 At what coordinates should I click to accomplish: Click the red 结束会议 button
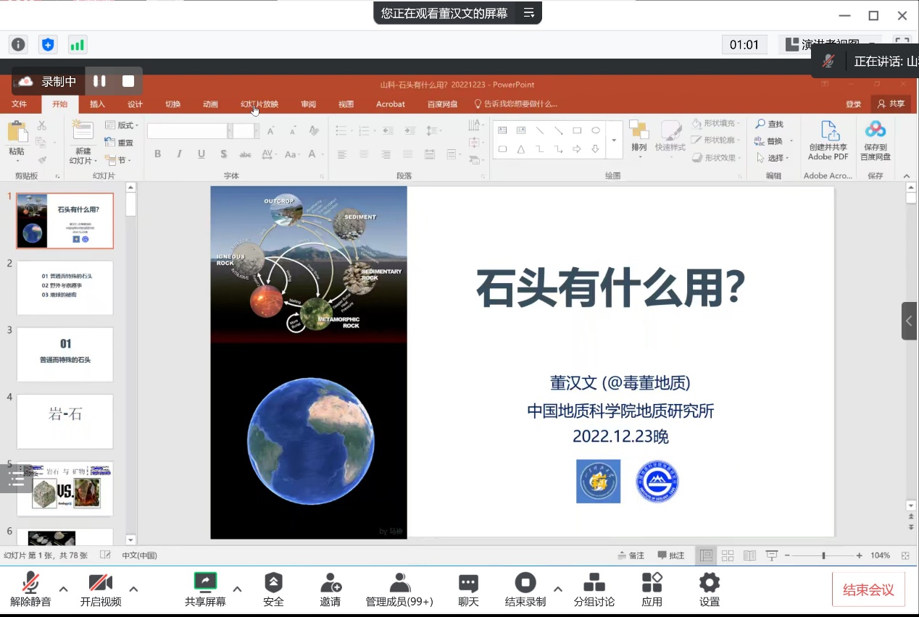(x=868, y=589)
